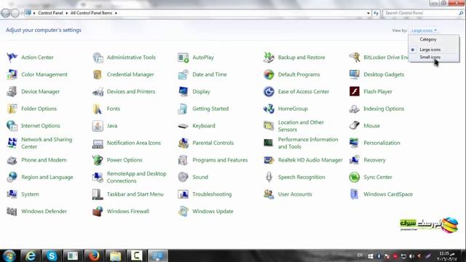Image resolution: width=466 pixels, height=262 pixels.
Task: Open the View by dropdown
Action: pyautogui.click(x=424, y=31)
